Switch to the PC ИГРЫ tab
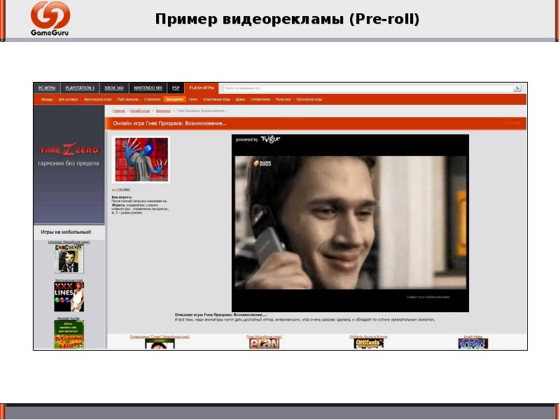The height and width of the screenshot is (420, 560). (47, 88)
